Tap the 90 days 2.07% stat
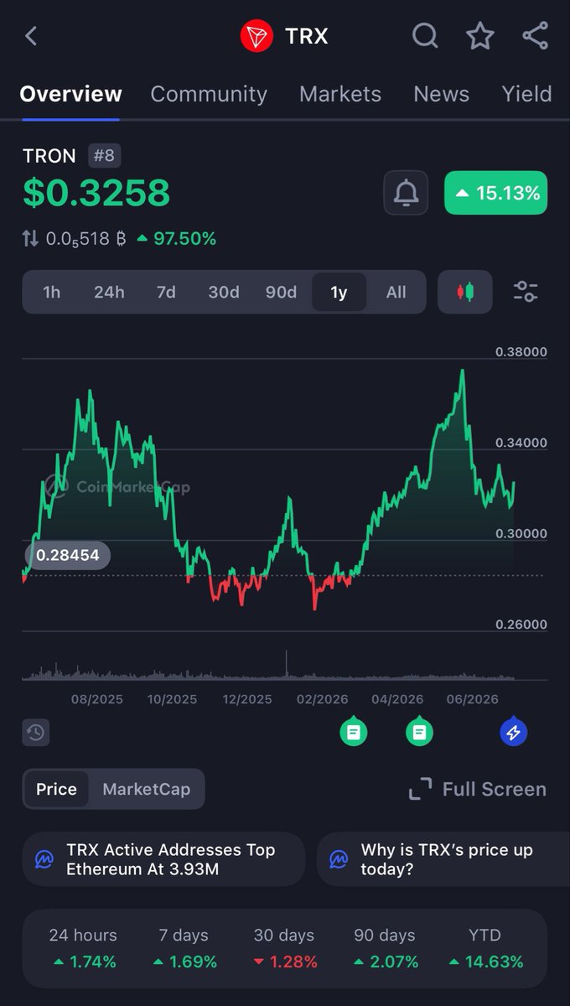This screenshot has width=570, height=1006. (385, 948)
